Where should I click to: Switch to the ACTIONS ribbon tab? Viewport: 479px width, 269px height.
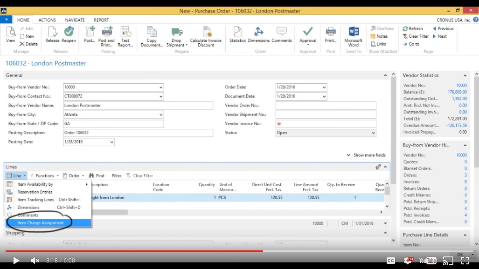47,20
